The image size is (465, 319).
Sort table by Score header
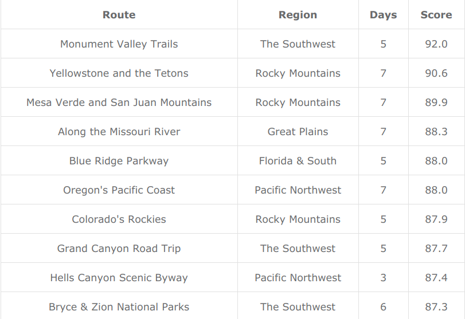click(x=436, y=15)
